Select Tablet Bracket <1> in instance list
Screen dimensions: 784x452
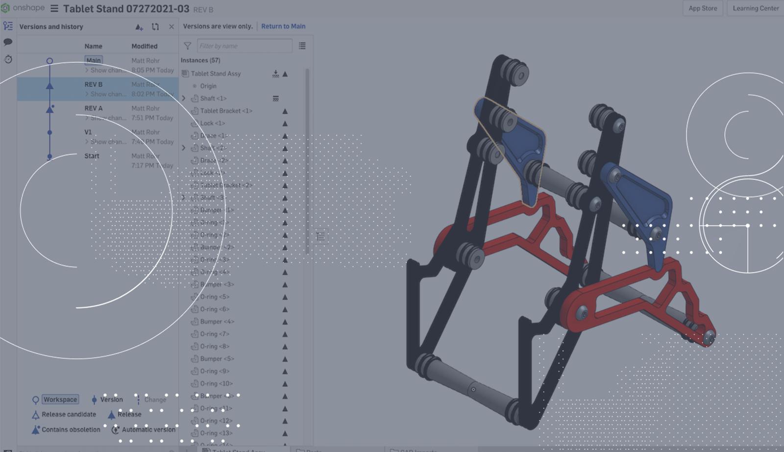tap(226, 111)
